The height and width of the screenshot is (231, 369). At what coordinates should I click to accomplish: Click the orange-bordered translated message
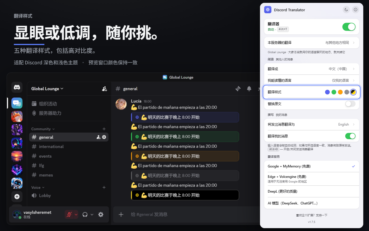point(185,156)
